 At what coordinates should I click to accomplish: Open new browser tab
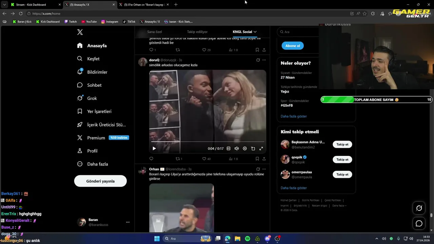tap(176, 5)
